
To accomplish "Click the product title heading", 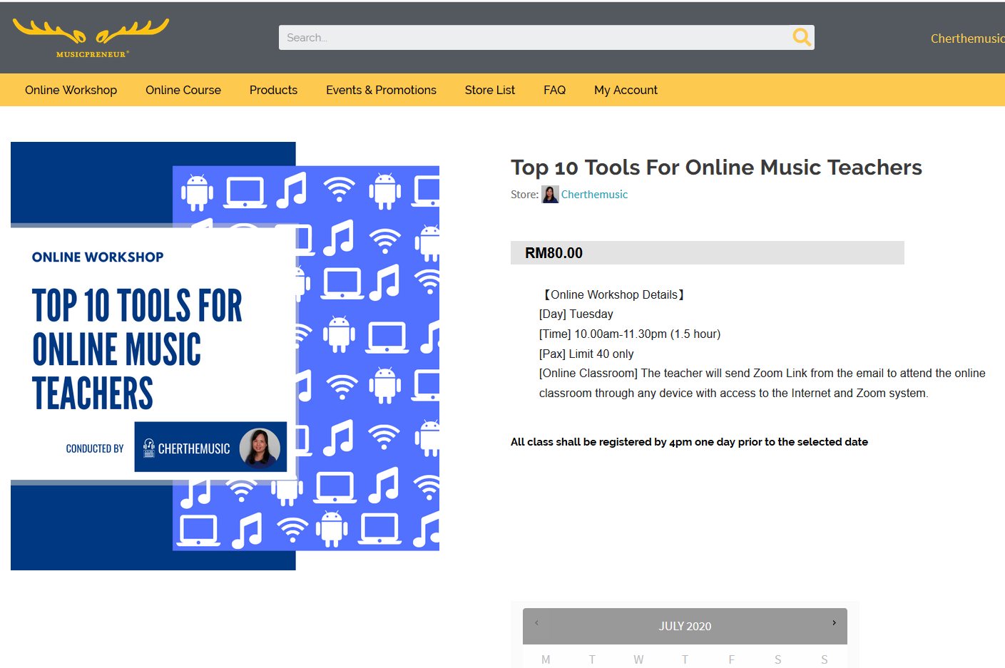I will (716, 167).
